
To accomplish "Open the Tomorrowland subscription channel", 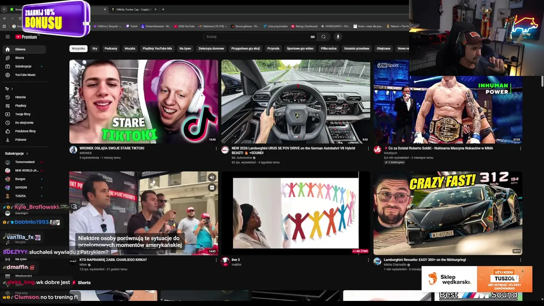I will click(24, 162).
